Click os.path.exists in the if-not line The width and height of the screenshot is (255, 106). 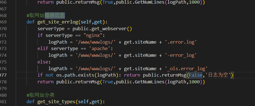click(x=75, y=75)
